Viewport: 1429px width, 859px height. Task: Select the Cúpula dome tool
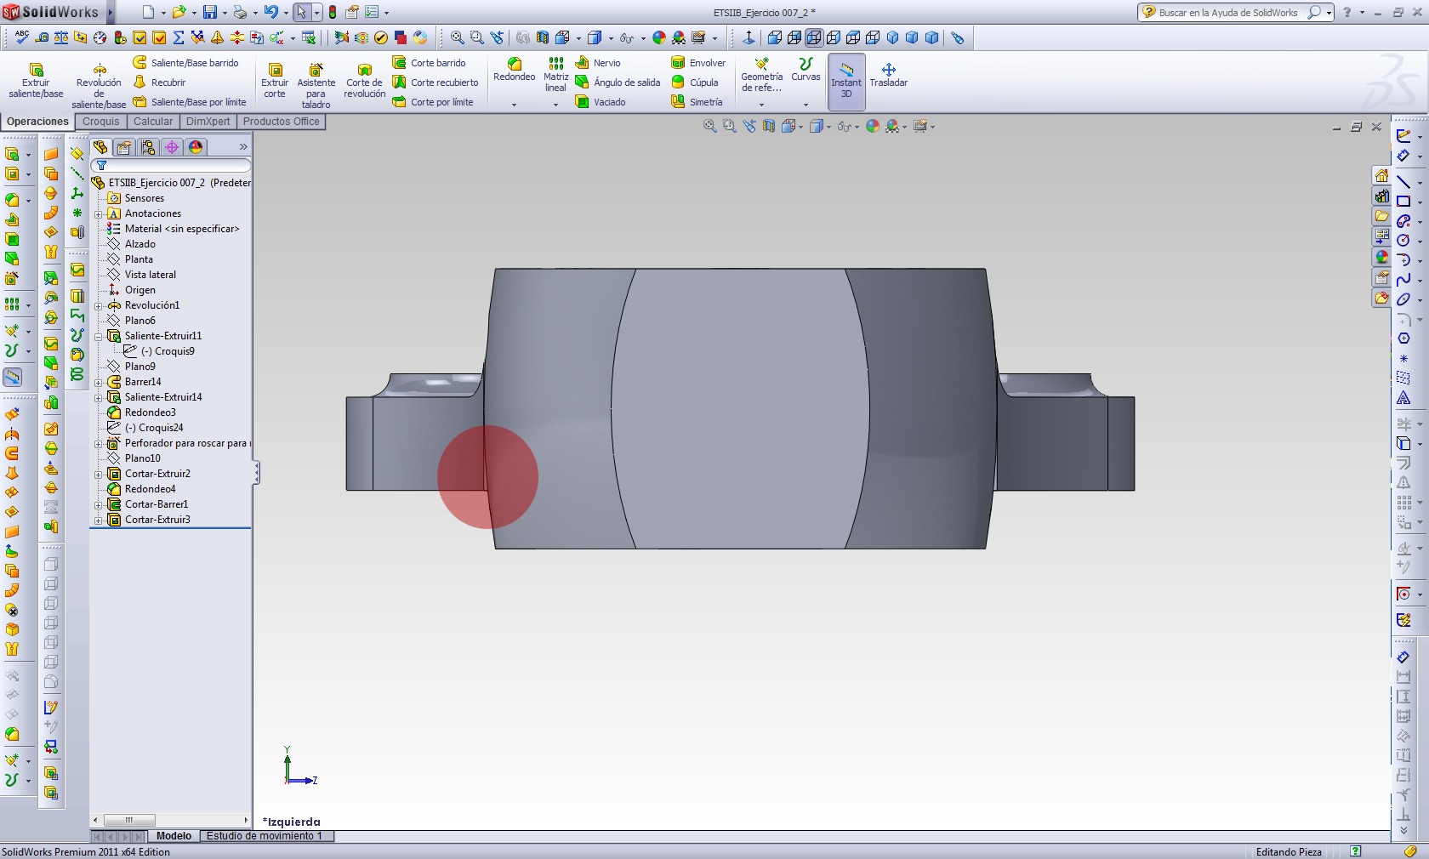tap(695, 82)
